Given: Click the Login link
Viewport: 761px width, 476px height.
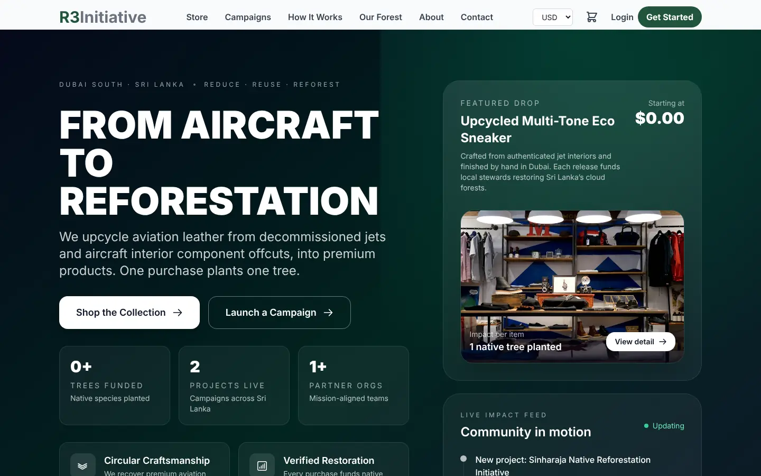Looking at the screenshot, I should pyautogui.click(x=622, y=17).
